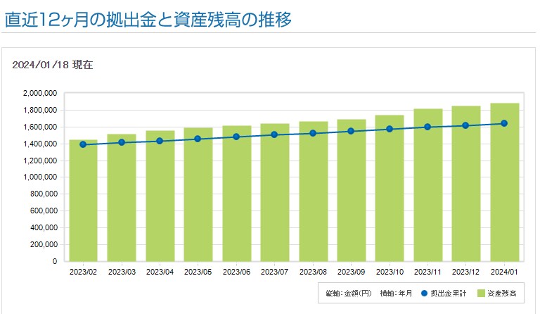Click the 2023/06 contribution data point
This screenshot has height=314, width=540.
[236, 137]
